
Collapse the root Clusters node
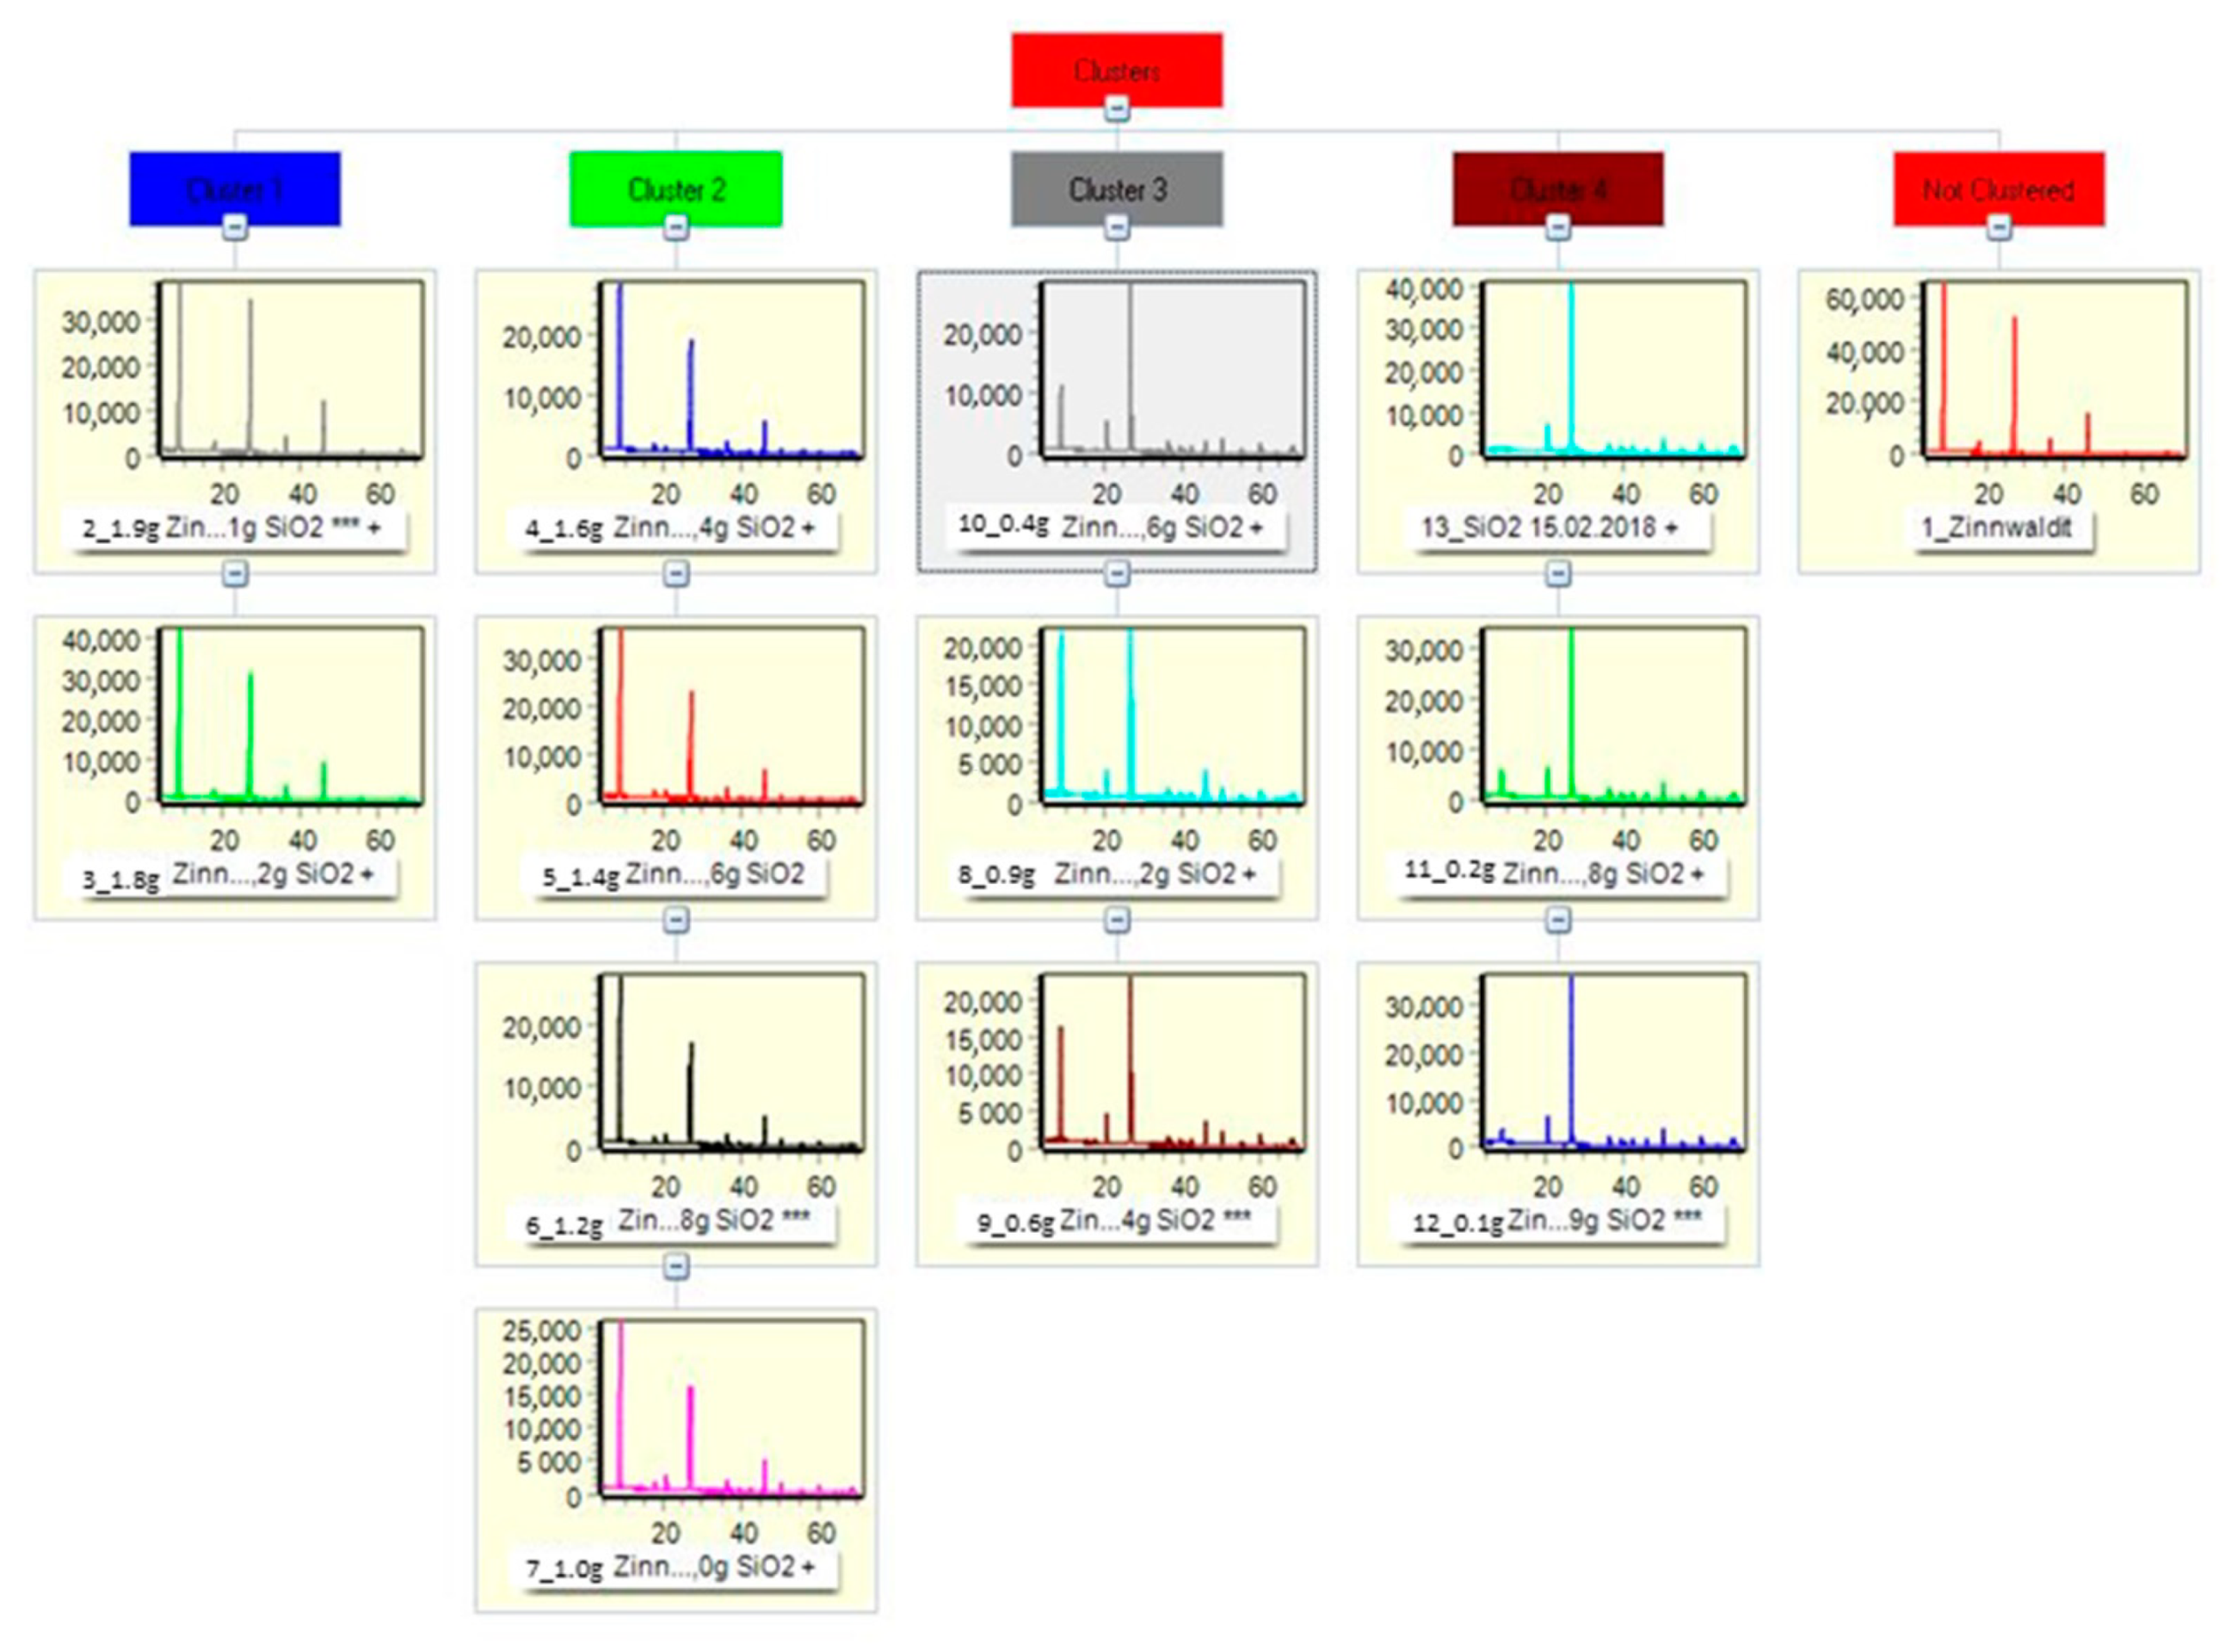pos(1116,109)
